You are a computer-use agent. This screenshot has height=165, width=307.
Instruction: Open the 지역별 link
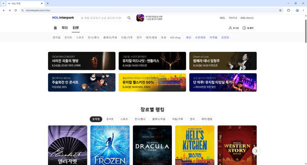pos(213,37)
